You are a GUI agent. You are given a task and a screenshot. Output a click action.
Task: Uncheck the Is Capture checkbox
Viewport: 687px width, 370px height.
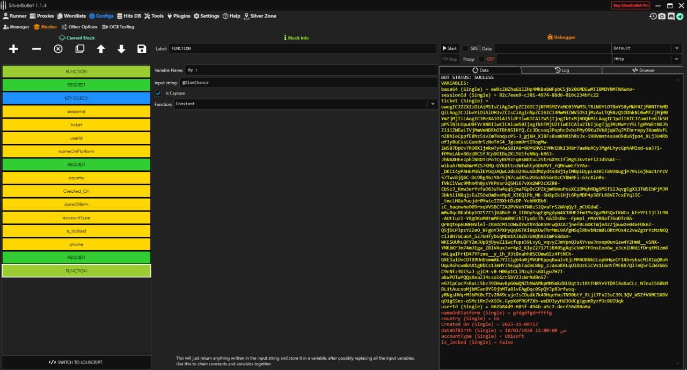(x=158, y=93)
